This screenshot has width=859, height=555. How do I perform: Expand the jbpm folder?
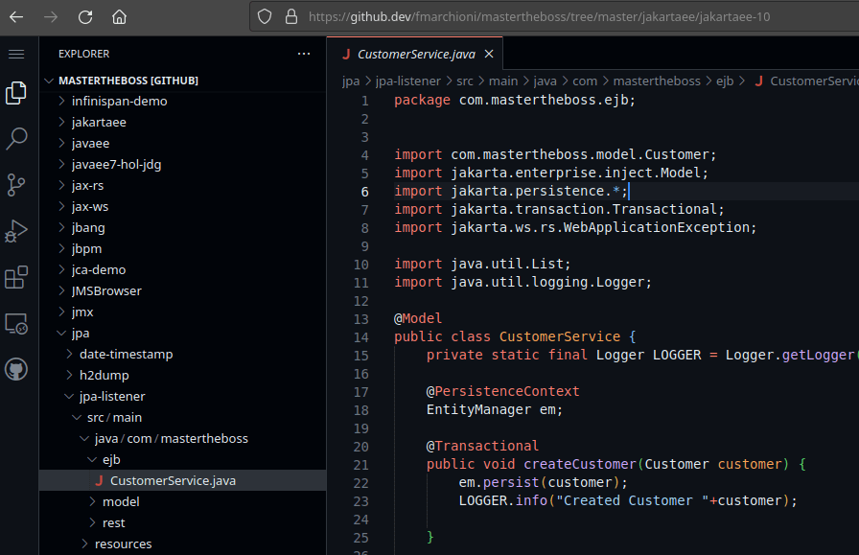183,248
